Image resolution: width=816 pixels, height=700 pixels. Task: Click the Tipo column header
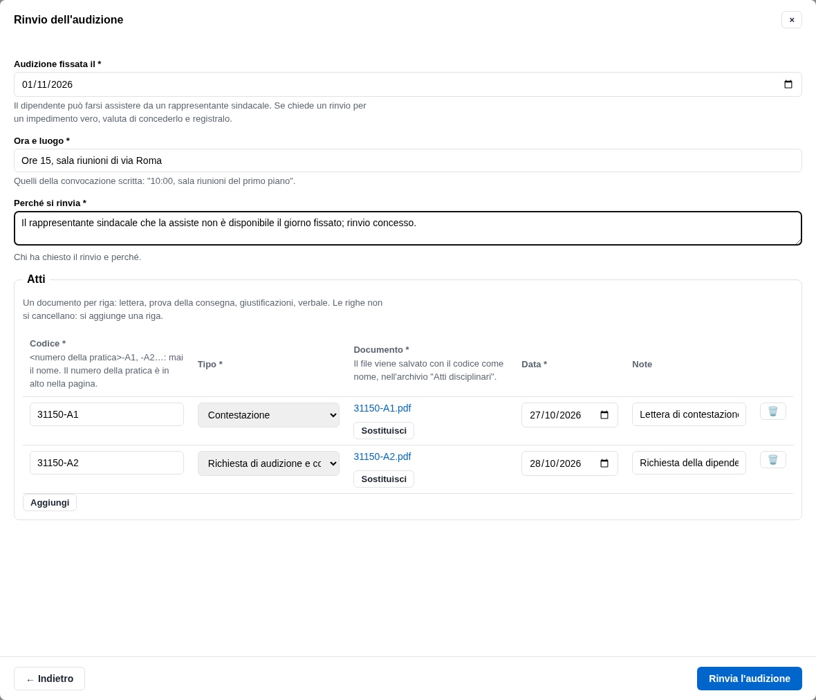coord(210,365)
